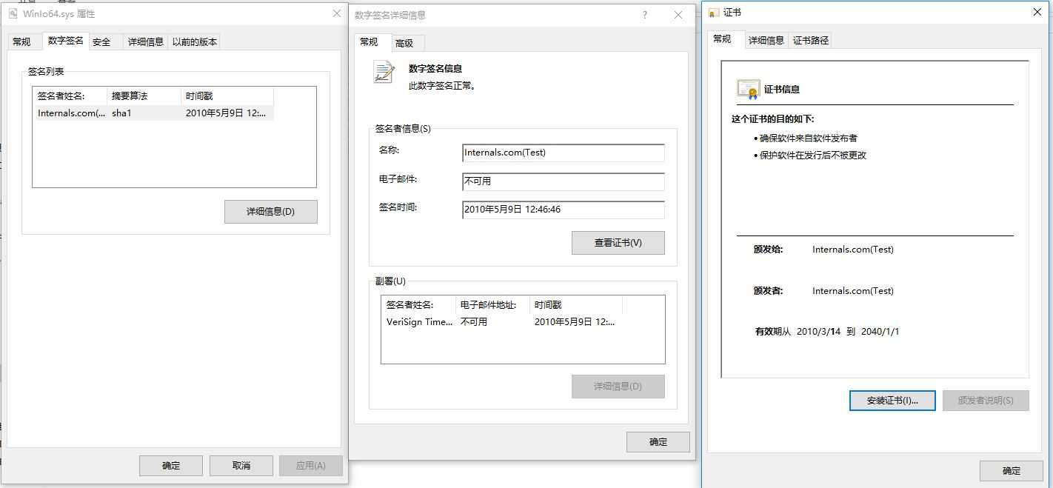
Task: Close the WinIo64.sys 属性 window
Action: tap(337, 13)
